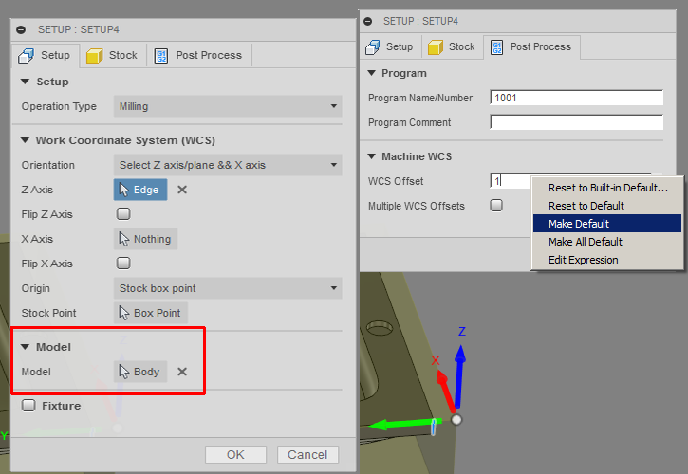Open the Orientation dropdown

(x=228, y=165)
